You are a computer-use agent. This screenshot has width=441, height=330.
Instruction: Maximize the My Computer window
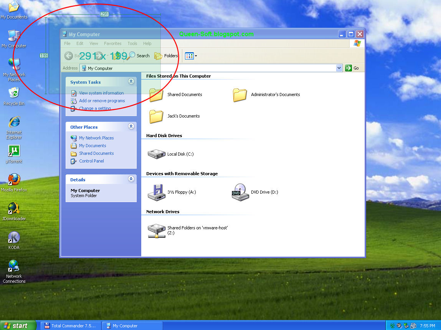pyautogui.click(x=351, y=34)
